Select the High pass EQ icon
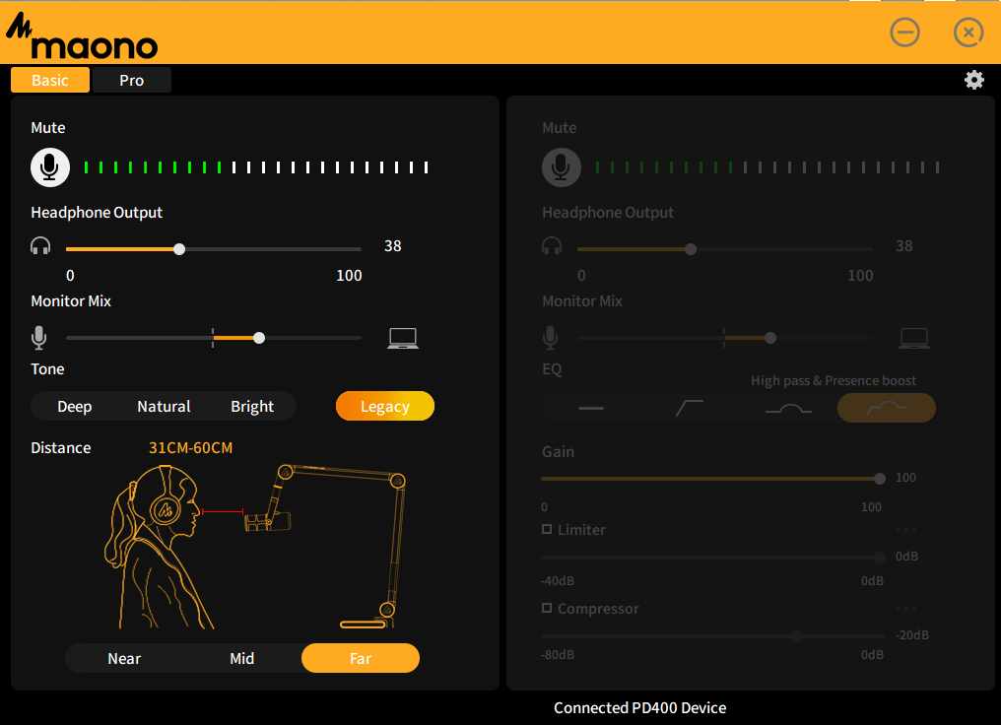This screenshot has height=725, width=1001. [x=689, y=407]
